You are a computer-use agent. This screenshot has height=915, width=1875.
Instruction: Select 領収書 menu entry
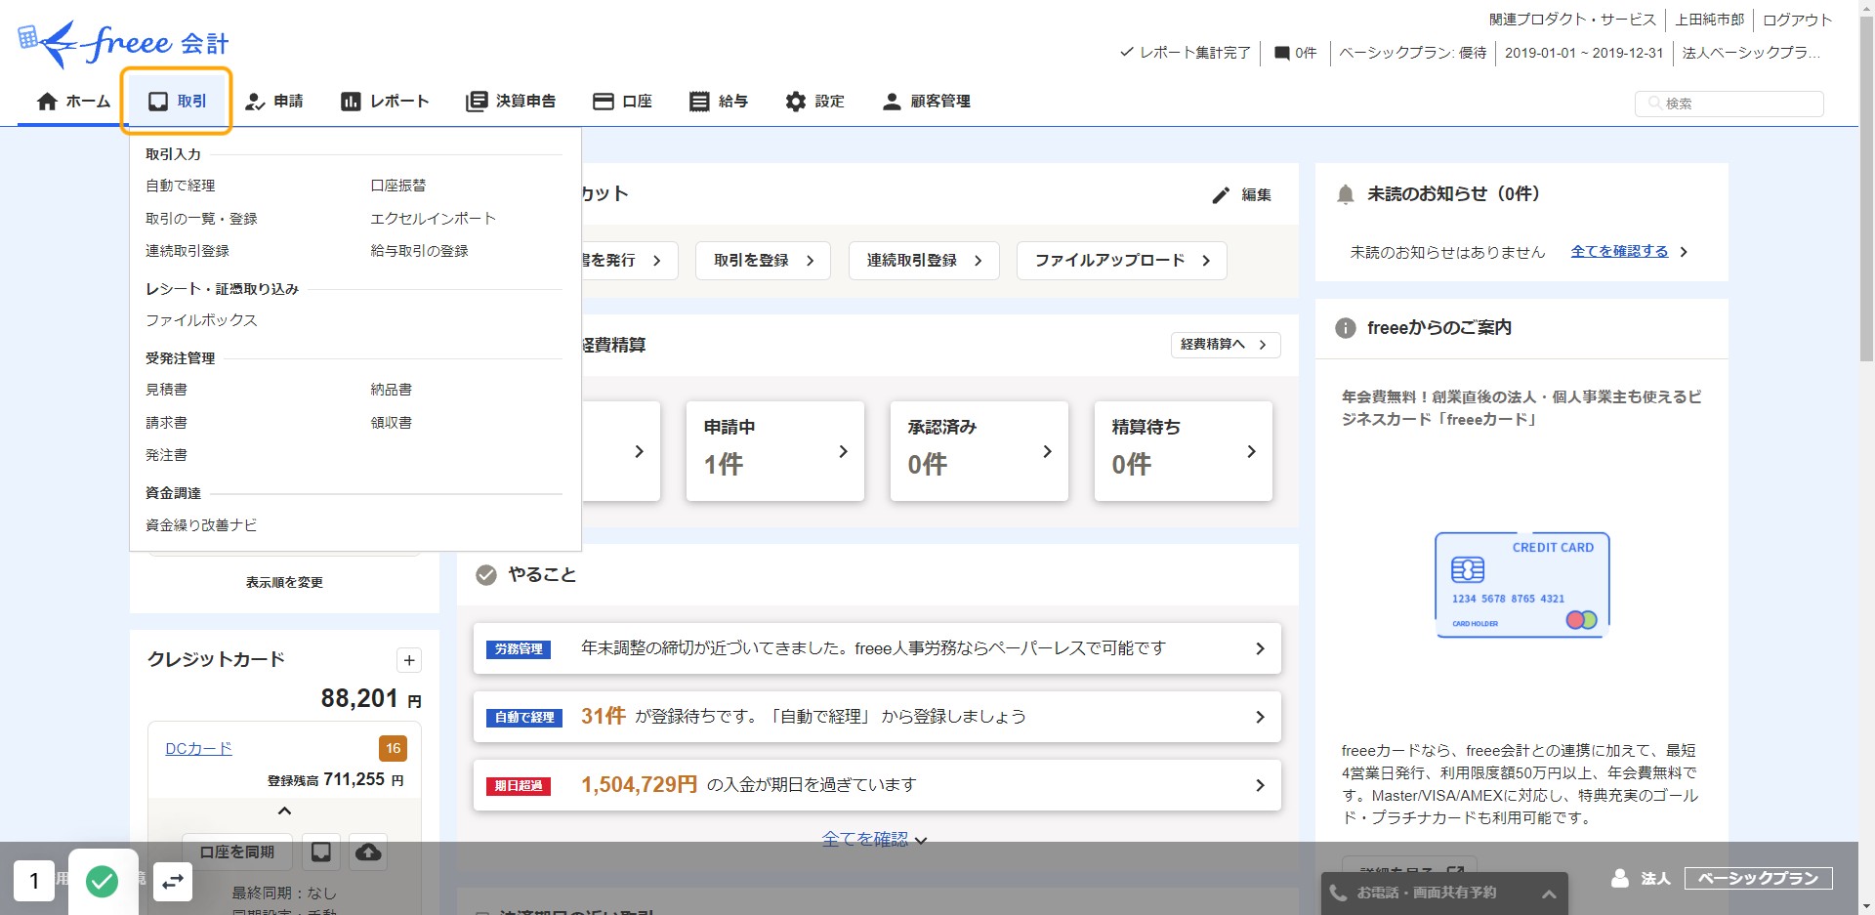(x=391, y=423)
